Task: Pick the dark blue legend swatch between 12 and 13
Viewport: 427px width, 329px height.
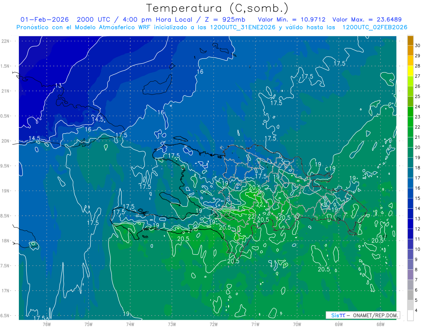Action: [410, 224]
